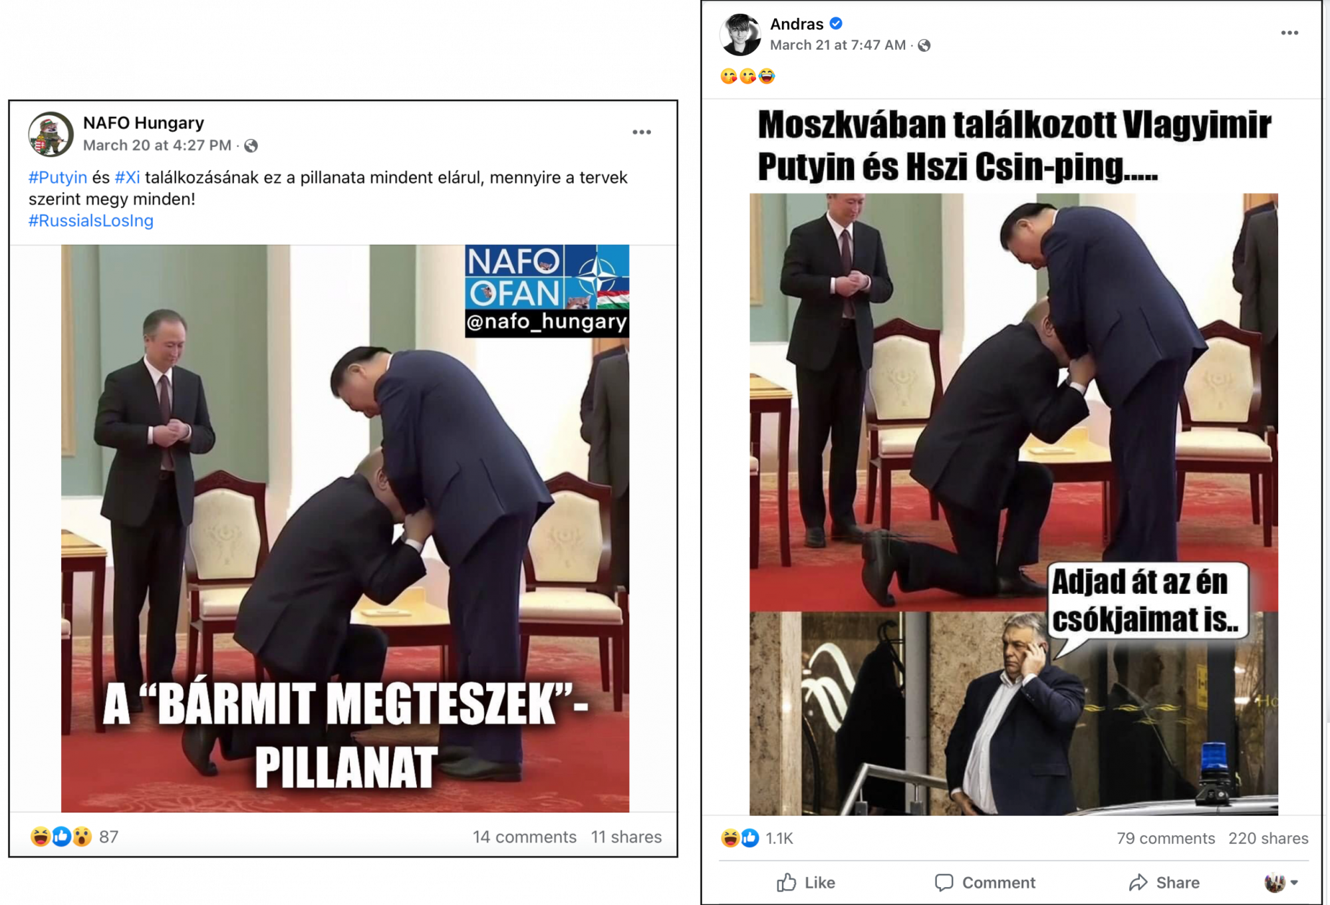Open 14 comments on NAFO Hungary post
Screen dimensions: 1330x905
525,837
